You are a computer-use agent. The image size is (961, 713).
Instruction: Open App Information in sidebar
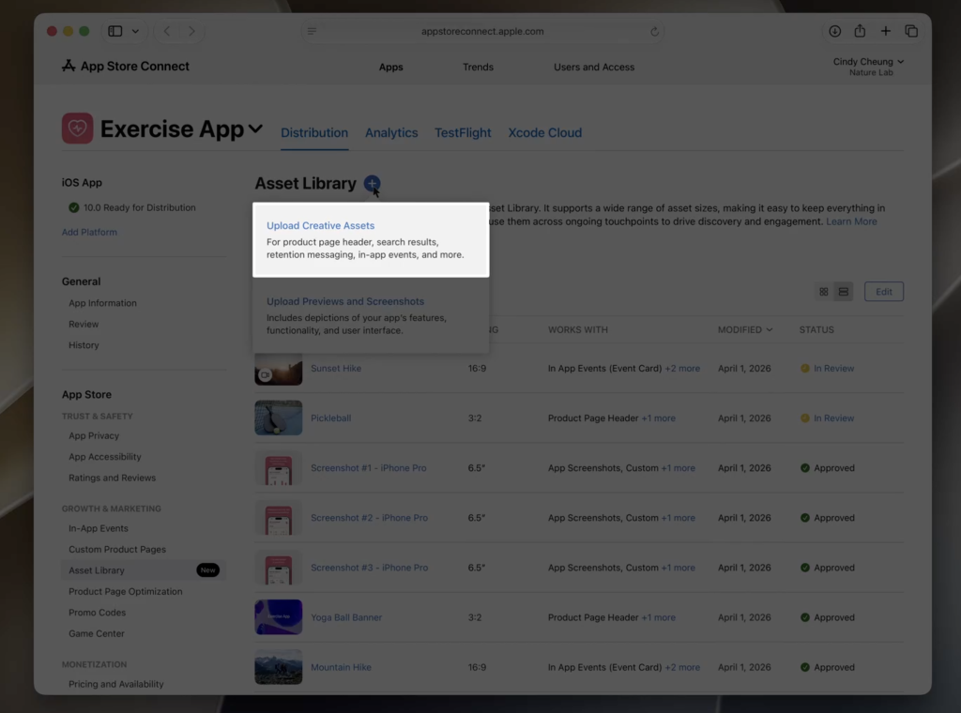tap(102, 303)
